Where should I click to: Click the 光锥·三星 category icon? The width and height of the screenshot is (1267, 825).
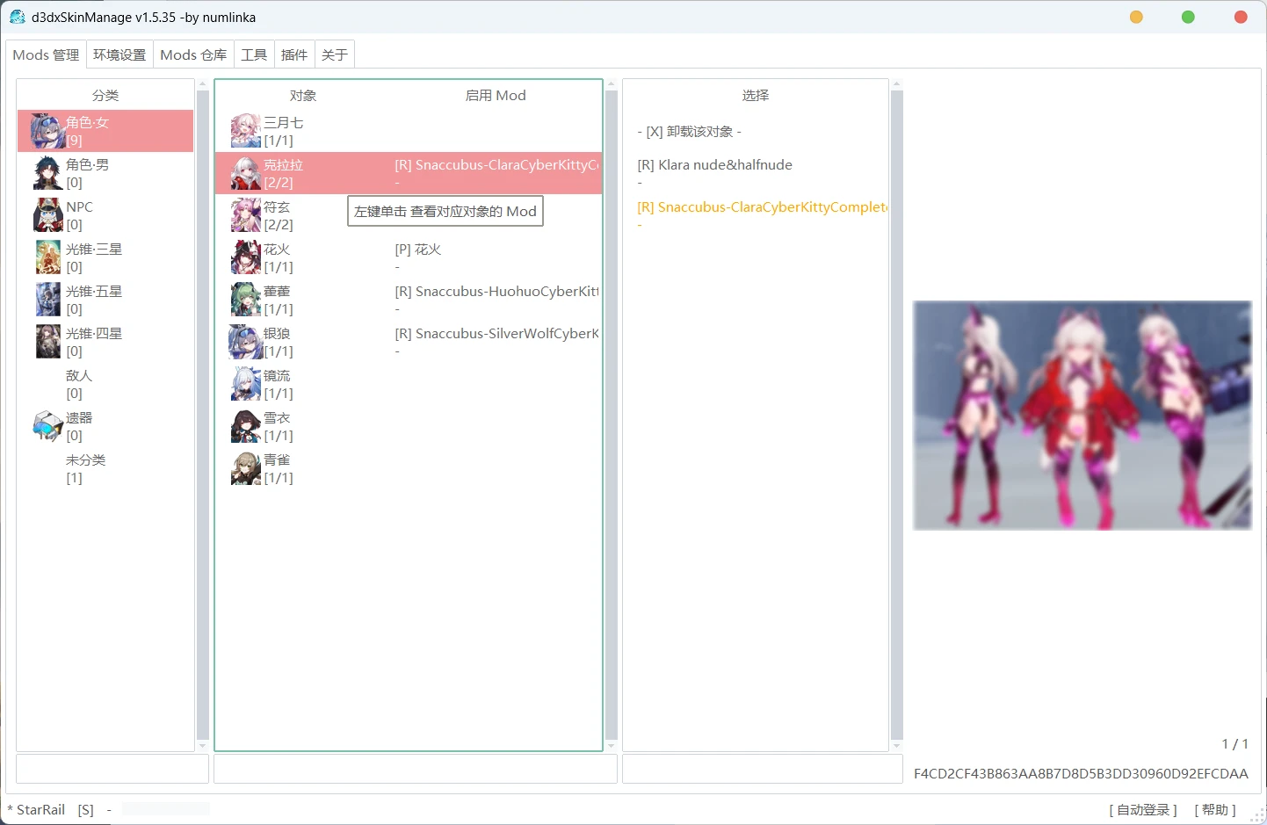click(47, 257)
